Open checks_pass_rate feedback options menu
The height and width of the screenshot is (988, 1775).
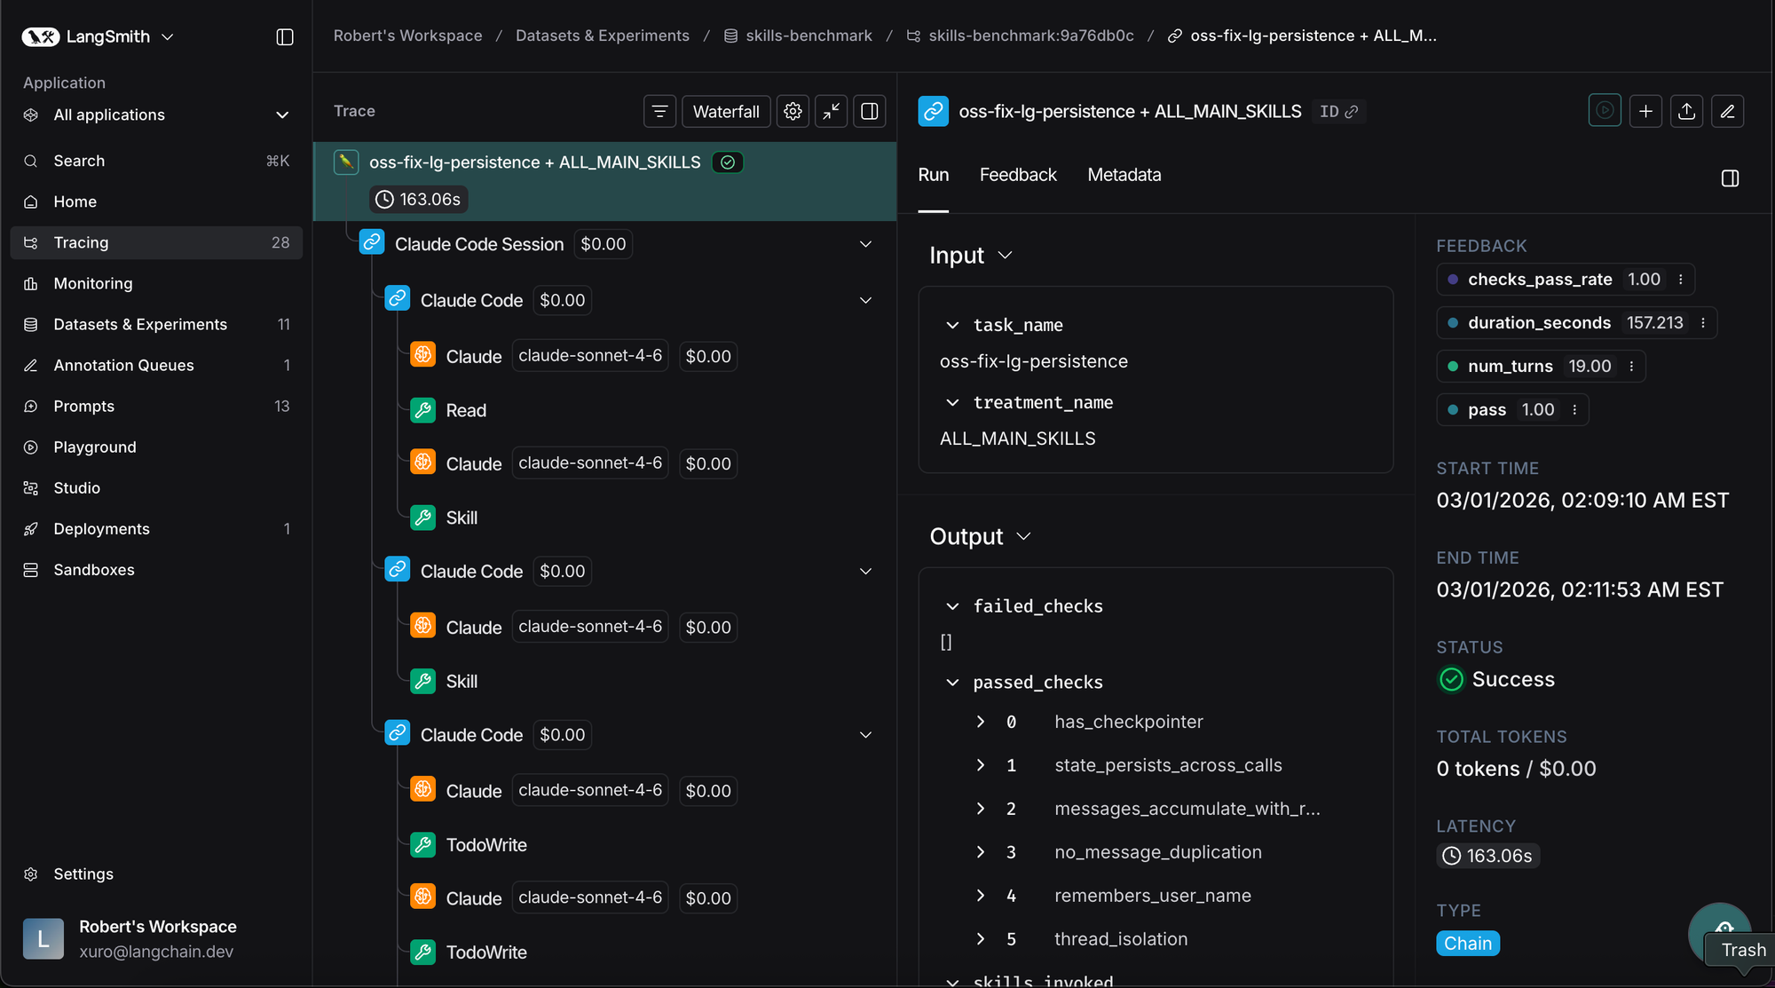click(x=1680, y=280)
